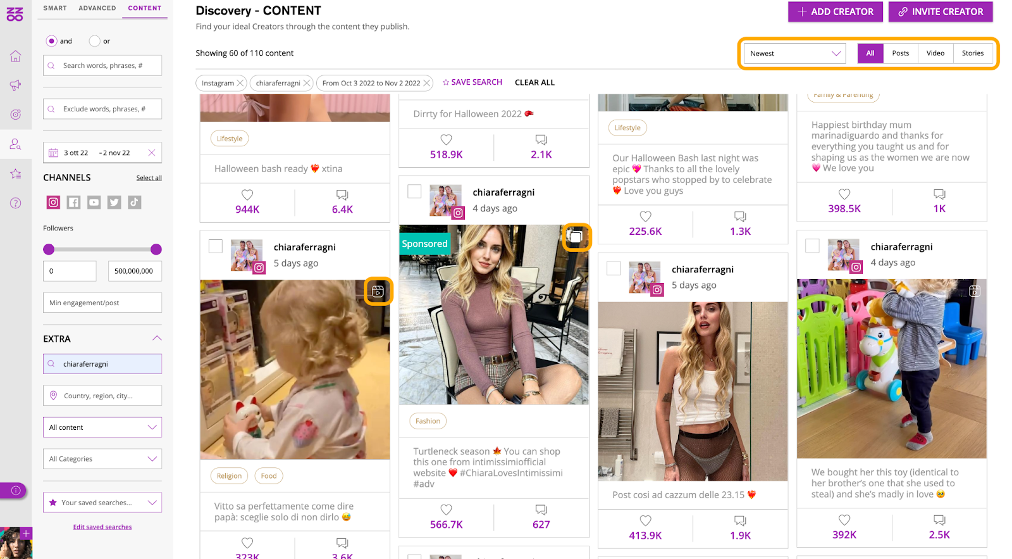Click the Search words, phrases field
This screenshot has width=1012, height=559.
tap(102, 65)
